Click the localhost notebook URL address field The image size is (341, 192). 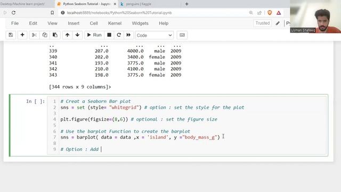pos(119,13)
